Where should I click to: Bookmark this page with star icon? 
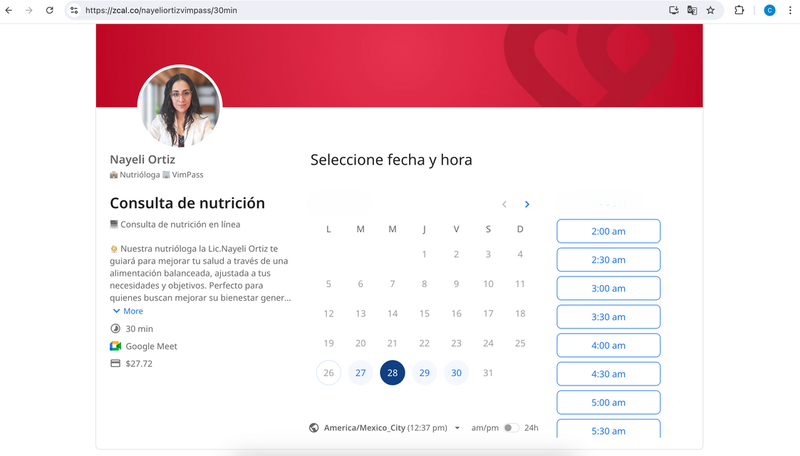[x=710, y=11]
